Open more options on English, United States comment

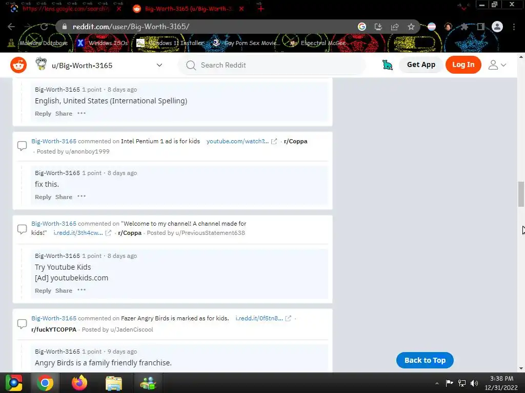coord(82,113)
